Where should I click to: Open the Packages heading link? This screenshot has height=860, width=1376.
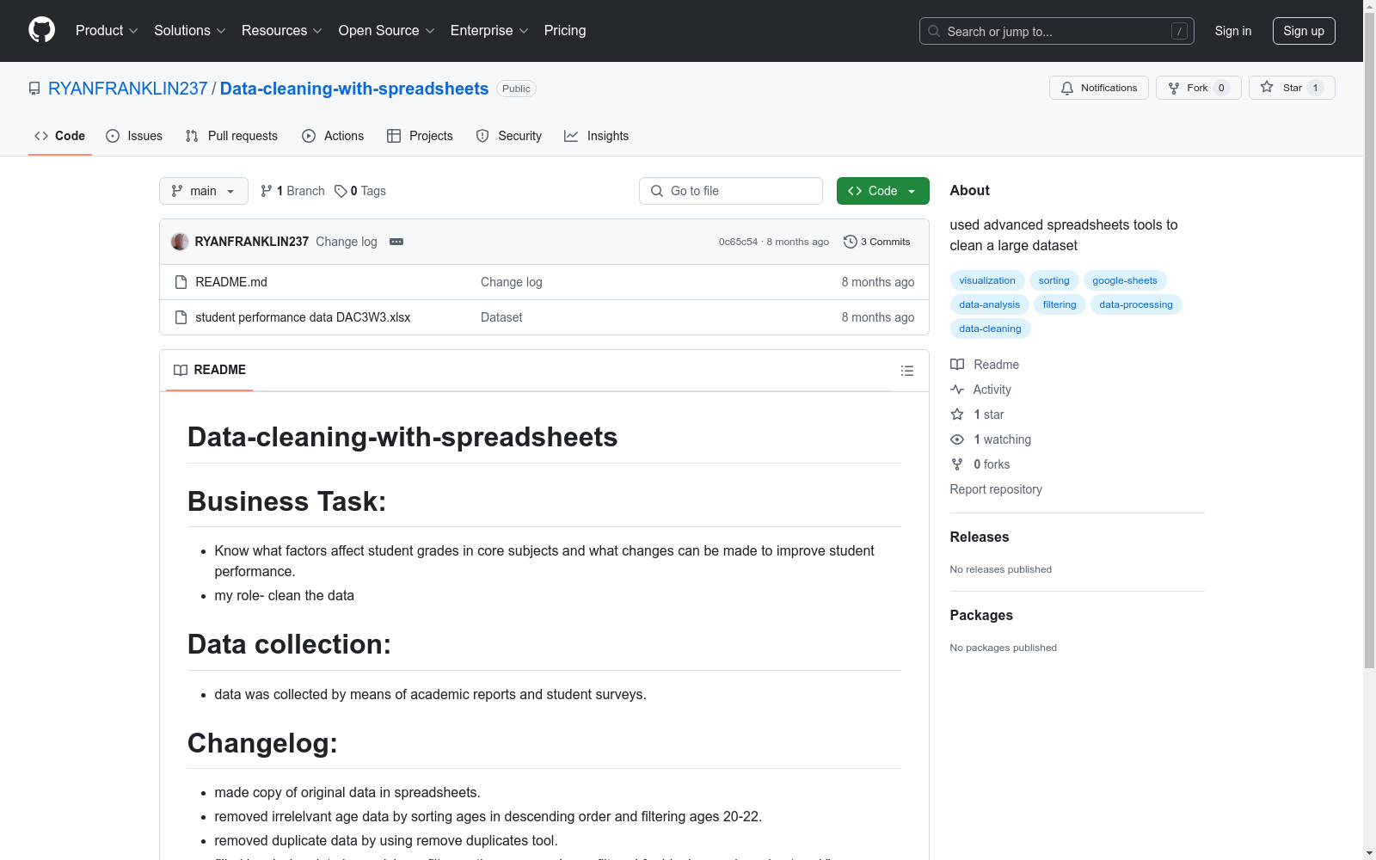click(981, 615)
